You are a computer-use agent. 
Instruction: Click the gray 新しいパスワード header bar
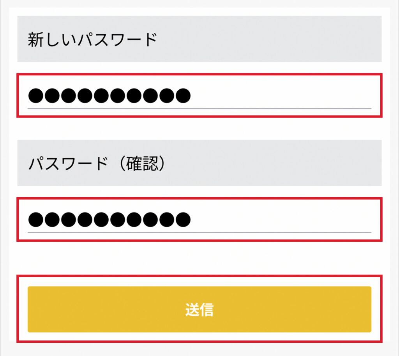point(273,39)
